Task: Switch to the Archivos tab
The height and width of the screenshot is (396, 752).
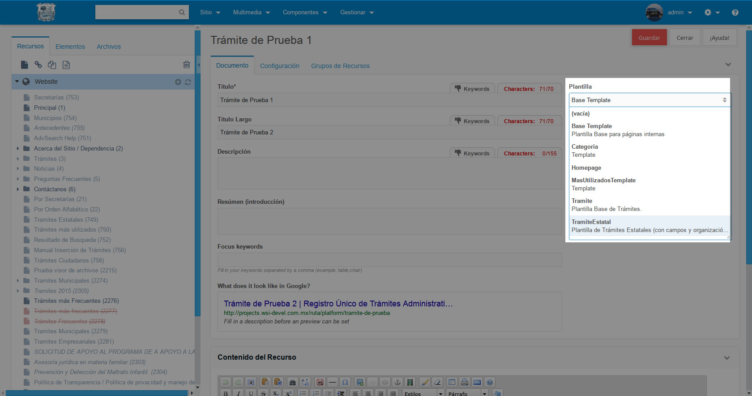Action: tap(109, 47)
